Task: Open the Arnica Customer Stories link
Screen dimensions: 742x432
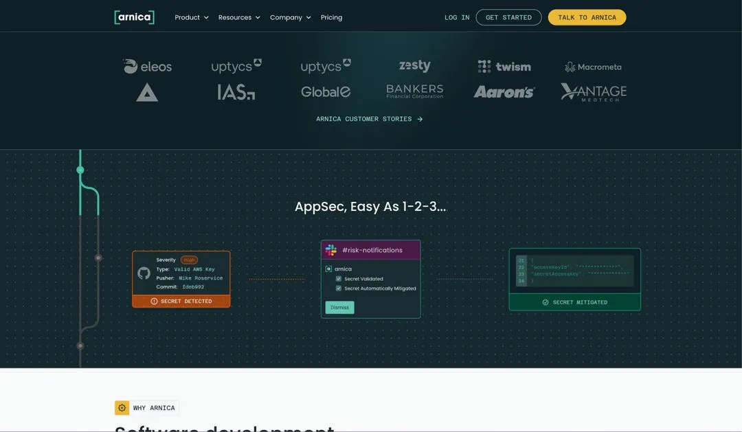Action: click(369, 119)
